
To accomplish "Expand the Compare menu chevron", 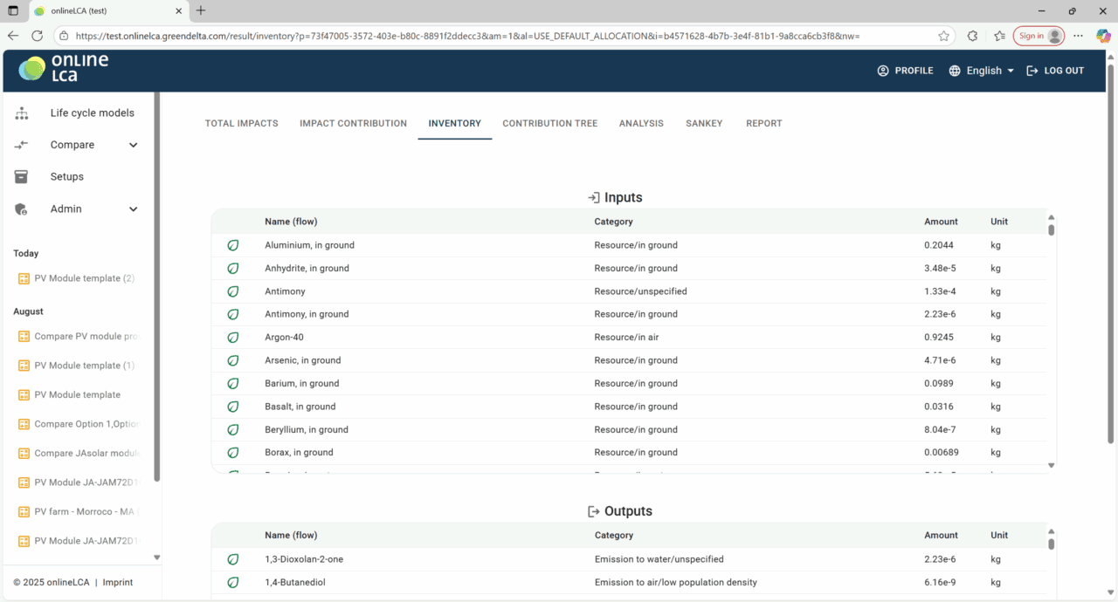I will [x=134, y=145].
